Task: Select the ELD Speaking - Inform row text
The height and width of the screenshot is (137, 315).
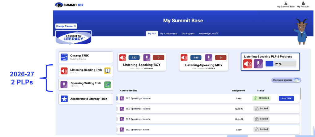Action: (x=138, y=130)
